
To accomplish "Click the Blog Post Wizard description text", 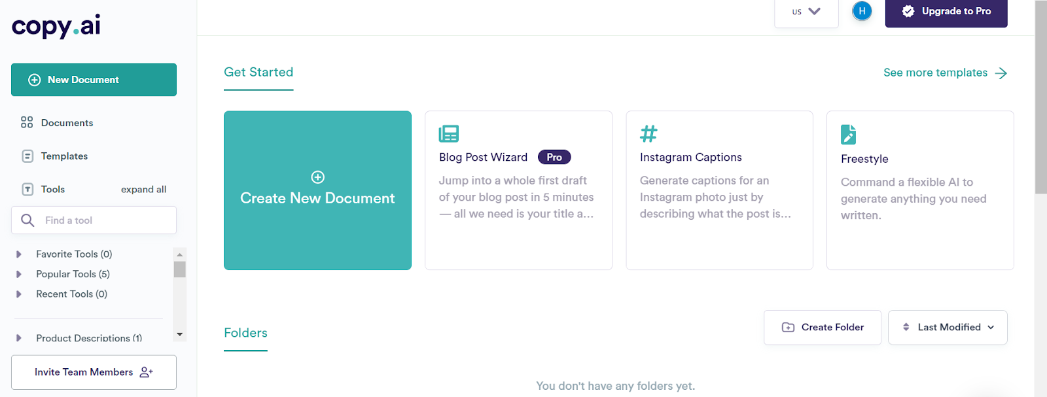I will pyautogui.click(x=516, y=197).
